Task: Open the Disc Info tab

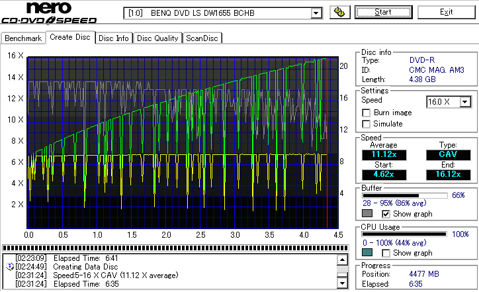Action: (114, 38)
